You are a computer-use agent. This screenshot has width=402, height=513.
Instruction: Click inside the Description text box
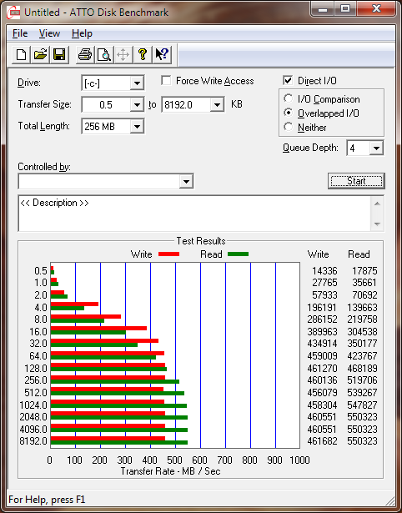pos(195,214)
